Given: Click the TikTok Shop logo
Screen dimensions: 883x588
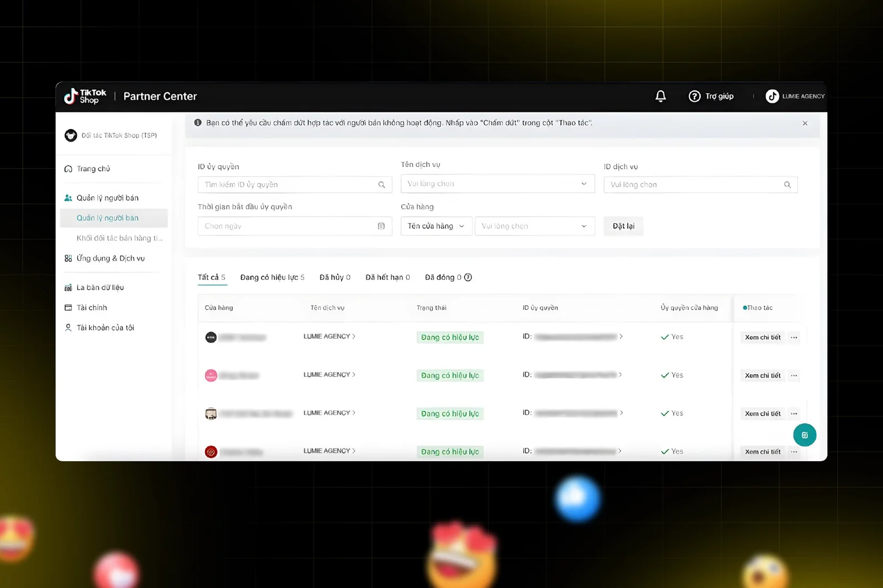Looking at the screenshot, I should tap(86, 96).
